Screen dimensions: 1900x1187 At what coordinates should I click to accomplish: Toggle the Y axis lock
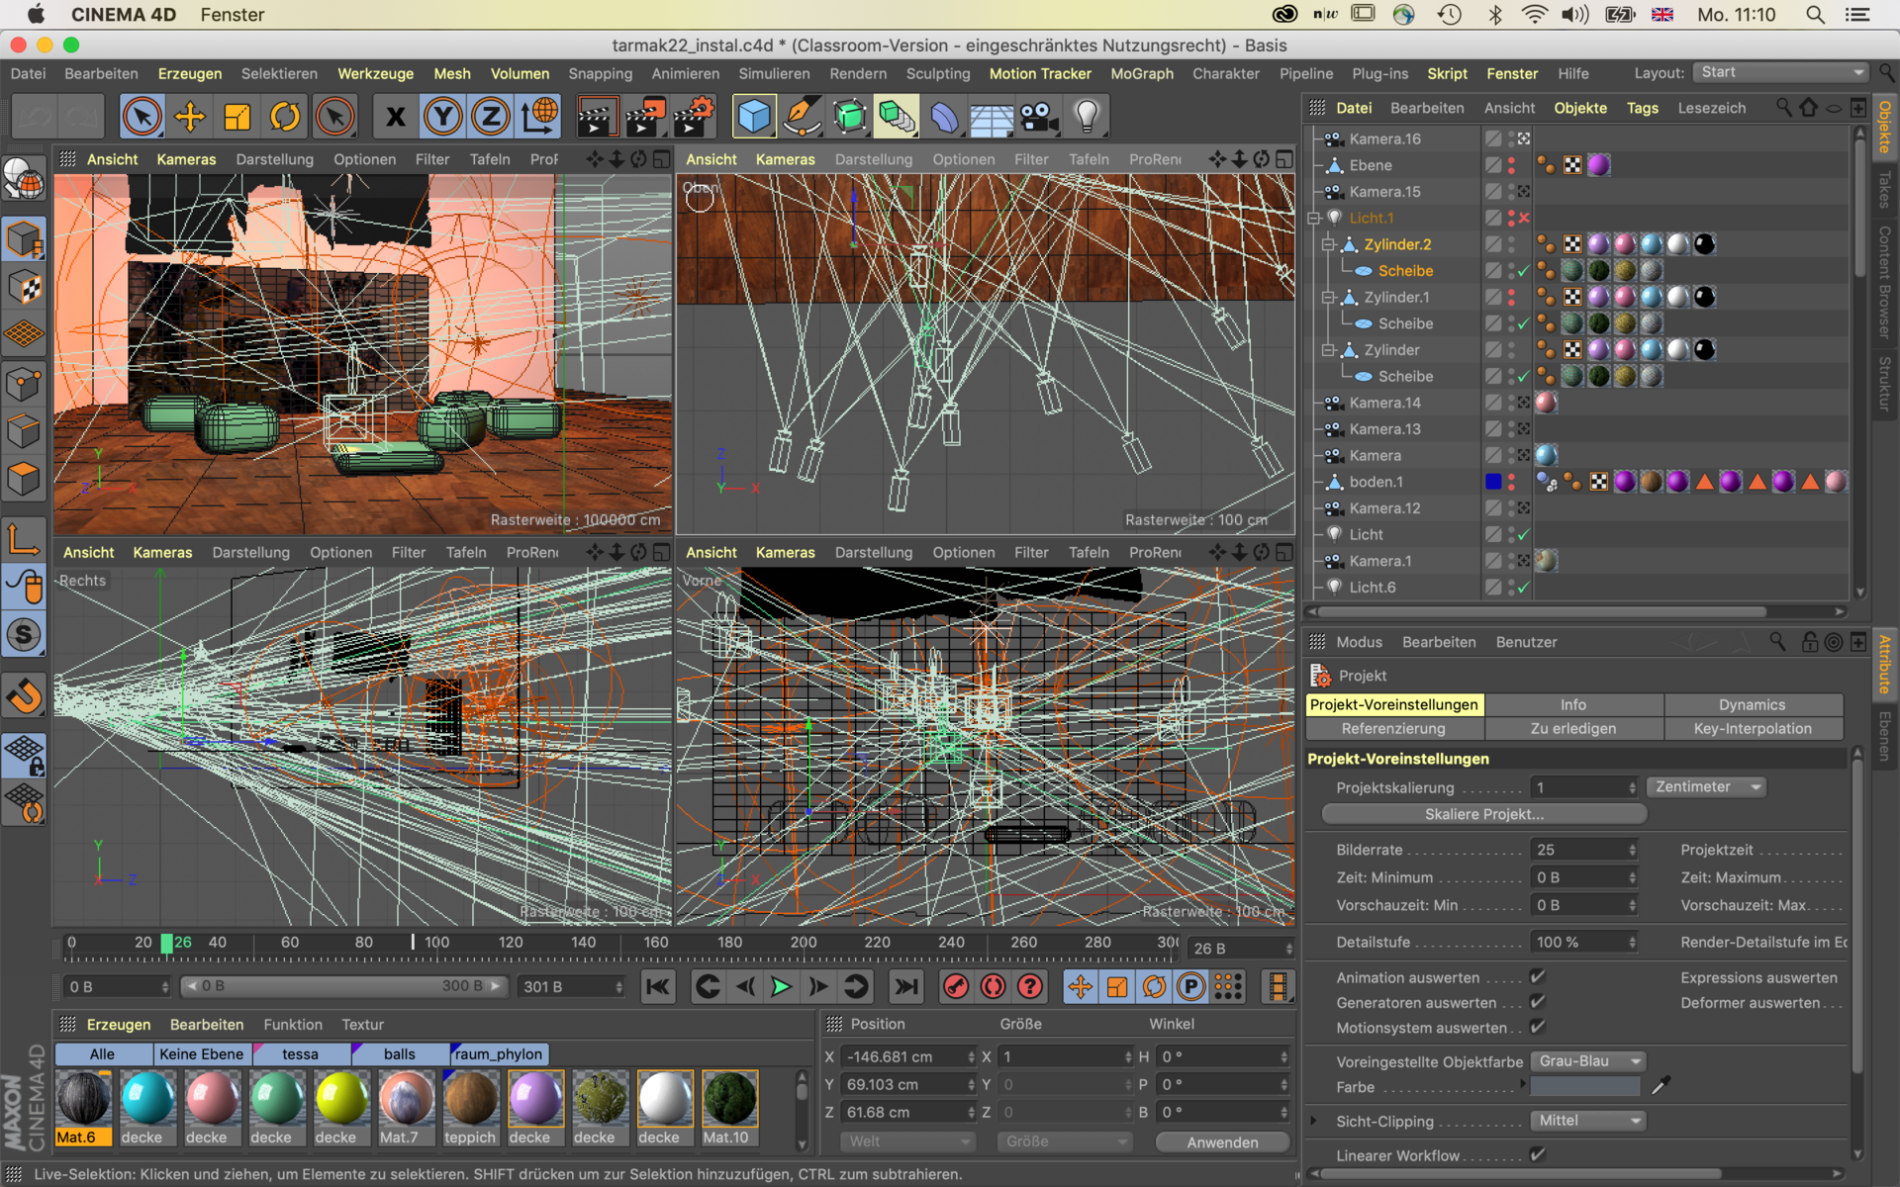pyautogui.click(x=442, y=117)
